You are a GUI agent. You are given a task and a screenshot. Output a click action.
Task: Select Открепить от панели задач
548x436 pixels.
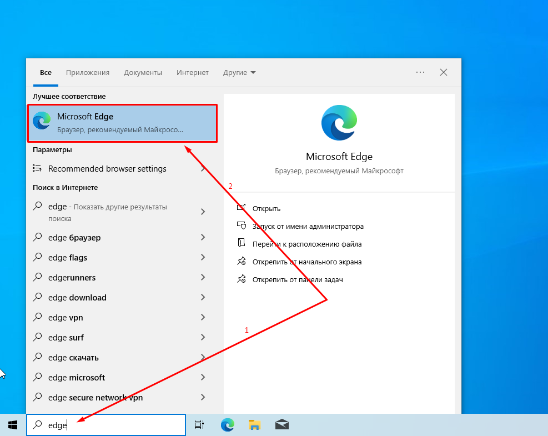(x=297, y=280)
